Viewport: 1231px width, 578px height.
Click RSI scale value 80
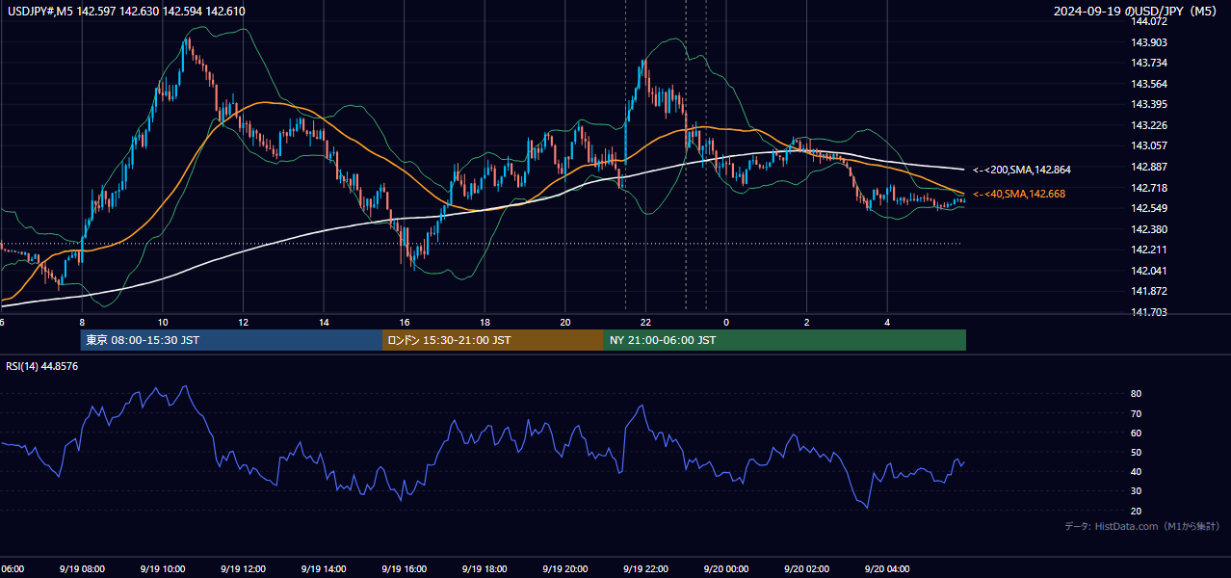(1137, 394)
